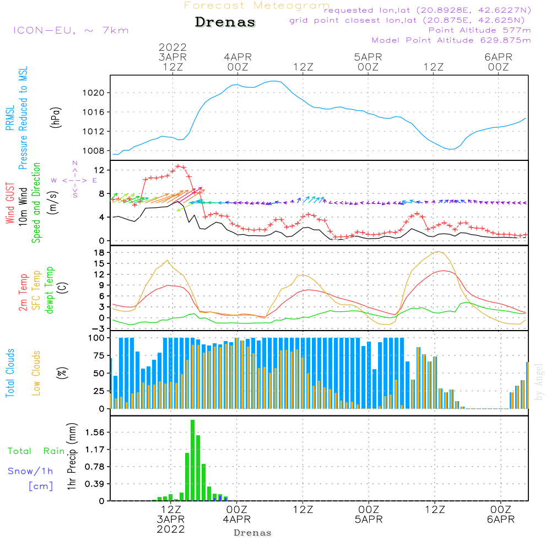Click '00Z 6APR' on the bottom time axis
This screenshot has height=551, width=551.
[x=501, y=514]
